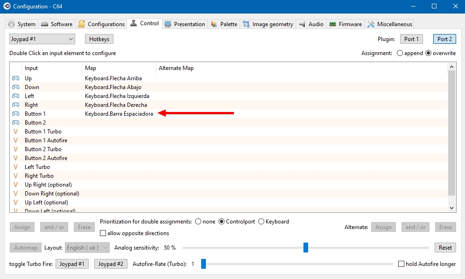The height and width of the screenshot is (279, 465).
Task: Click the Miscellaneous tools icon
Action: 371,24
